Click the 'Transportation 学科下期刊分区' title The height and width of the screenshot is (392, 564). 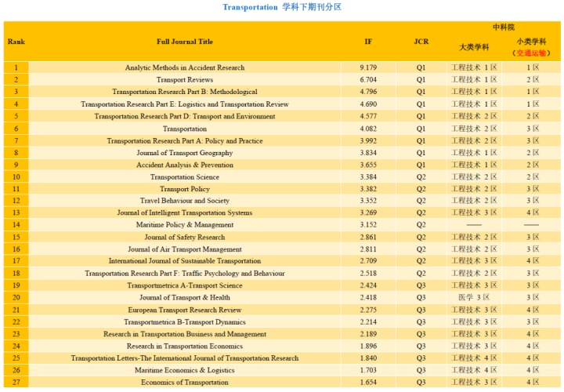[x=282, y=7]
